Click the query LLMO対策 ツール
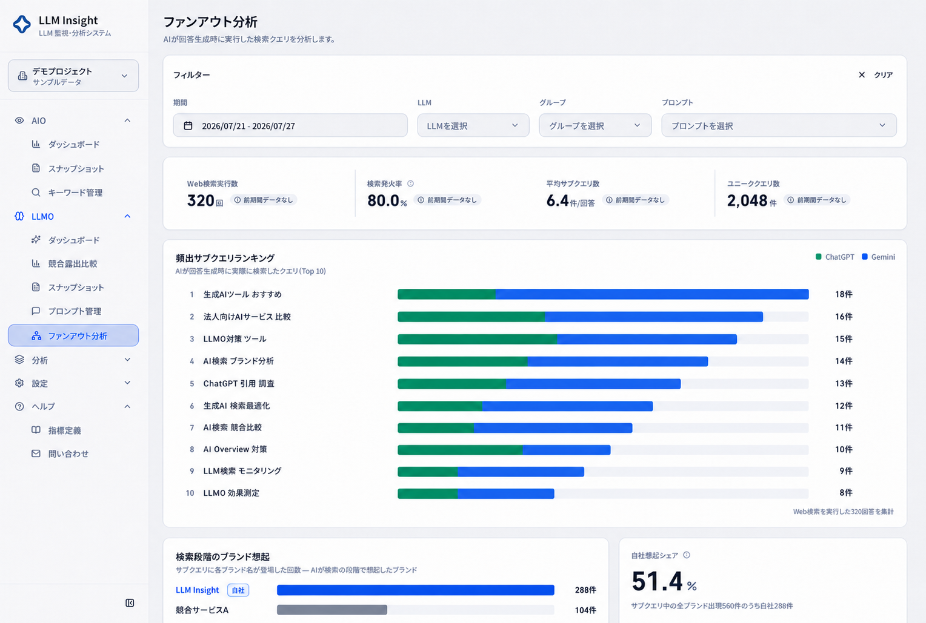Screen dimensions: 926x623 pyautogui.click(x=235, y=339)
